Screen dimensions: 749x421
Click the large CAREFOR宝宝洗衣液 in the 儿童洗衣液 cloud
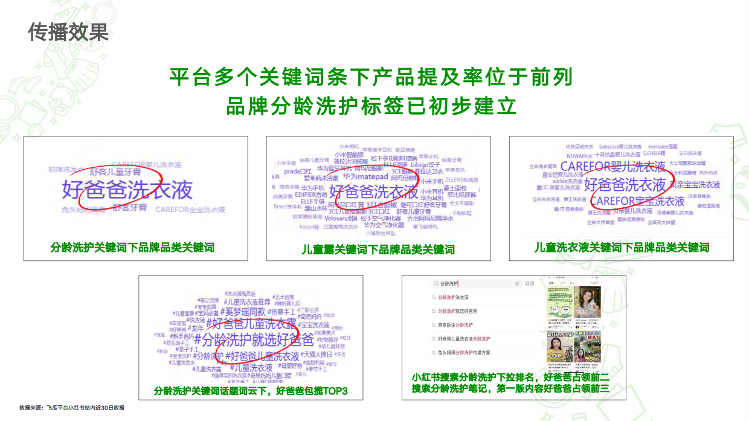click(637, 201)
